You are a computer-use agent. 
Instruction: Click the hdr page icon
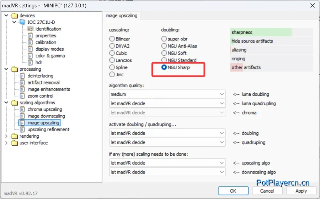(x=31, y=62)
